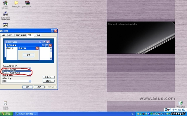Open the 字型大小 dropdown
This screenshot has height=116, width=187.
click(x=17, y=81)
